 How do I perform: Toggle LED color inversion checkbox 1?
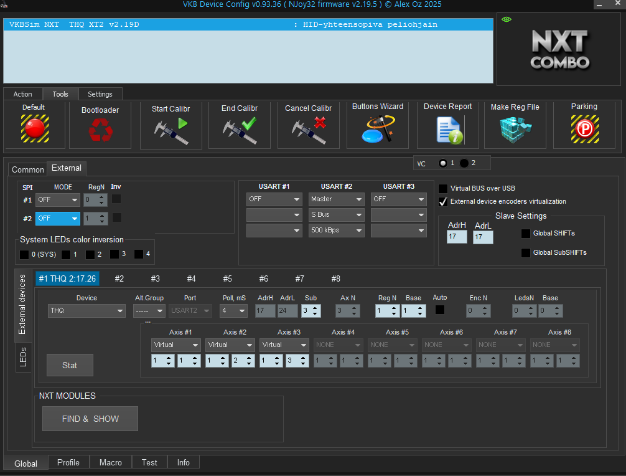[67, 255]
